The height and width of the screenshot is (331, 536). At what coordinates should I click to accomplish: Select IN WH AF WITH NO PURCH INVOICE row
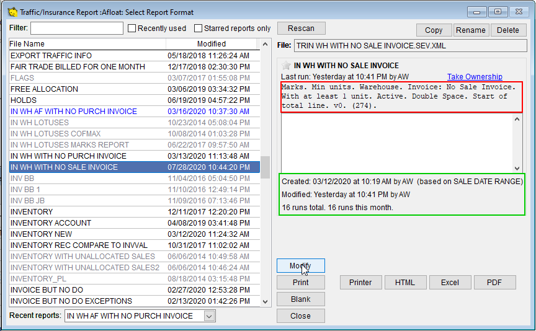tap(135, 112)
